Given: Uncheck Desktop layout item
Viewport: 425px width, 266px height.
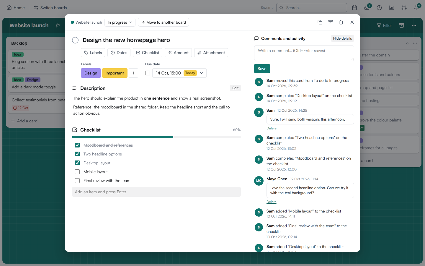Looking at the screenshot, I should tap(77, 163).
